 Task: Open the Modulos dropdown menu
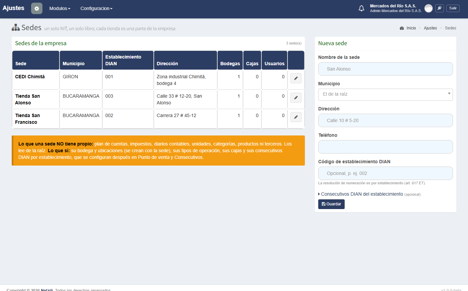[60, 8]
